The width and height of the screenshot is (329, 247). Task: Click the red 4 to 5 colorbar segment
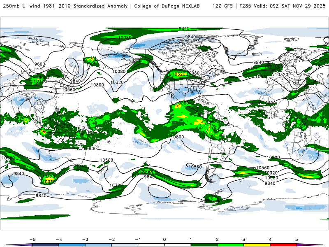coord(283,245)
